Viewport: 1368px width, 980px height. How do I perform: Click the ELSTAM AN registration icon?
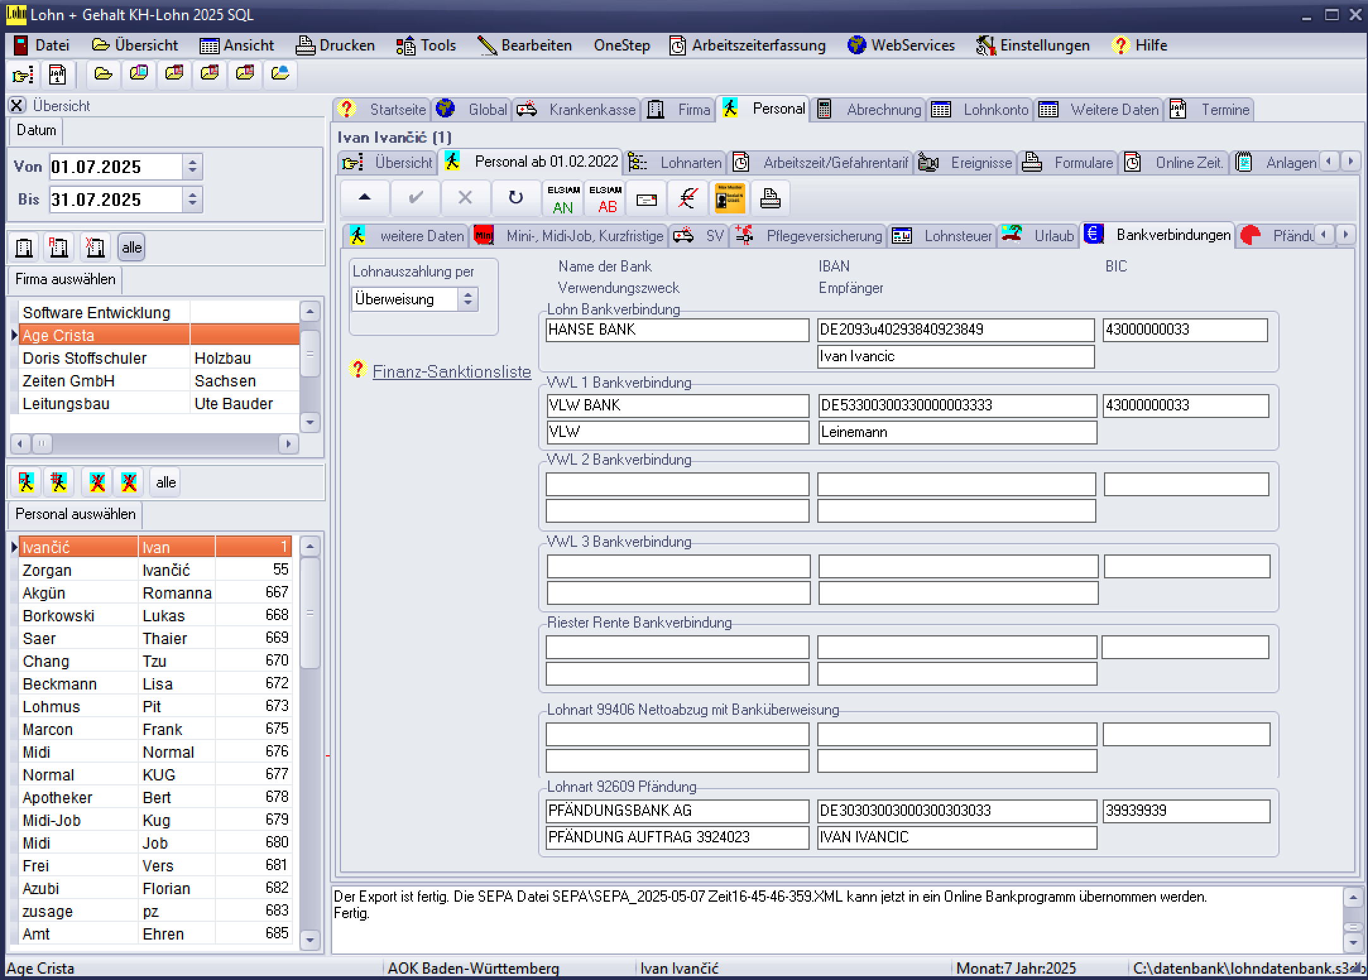(x=563, y=199)
